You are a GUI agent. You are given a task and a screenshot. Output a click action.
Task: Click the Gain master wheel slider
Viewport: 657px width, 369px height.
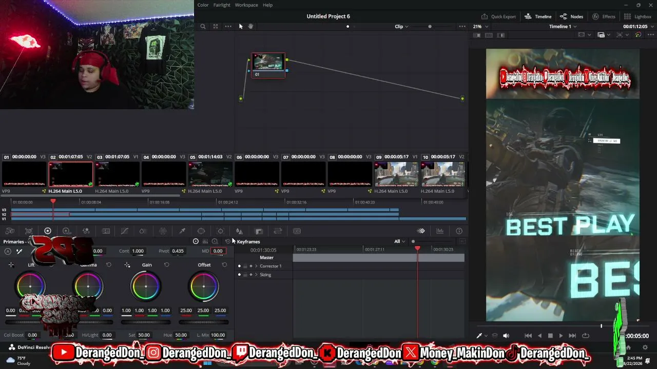coord(146,322)
